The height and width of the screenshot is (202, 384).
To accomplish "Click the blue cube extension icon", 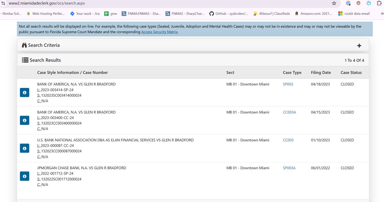I will click(x=369, y=4).
